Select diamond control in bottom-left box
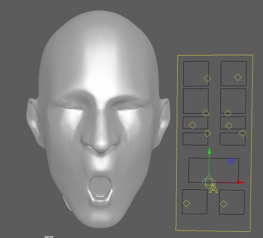This screenshot has width=263, height=238. point(186,203)
